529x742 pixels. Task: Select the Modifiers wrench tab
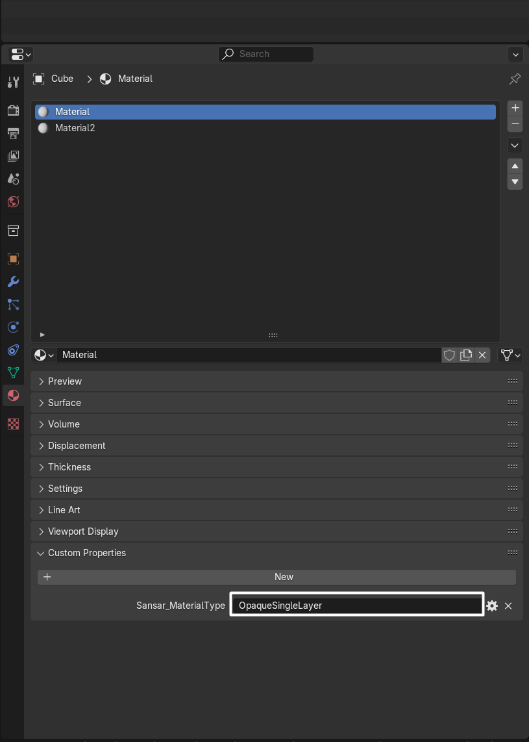click(x=13, y=281)
